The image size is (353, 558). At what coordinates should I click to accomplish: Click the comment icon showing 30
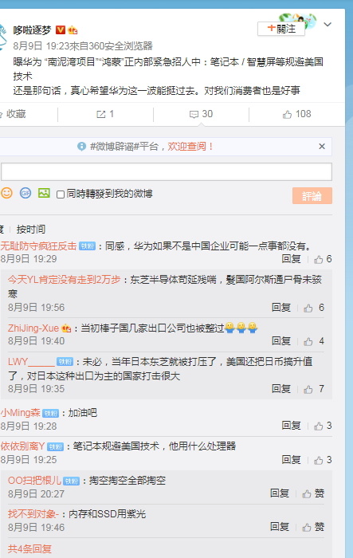click(201, 114)
